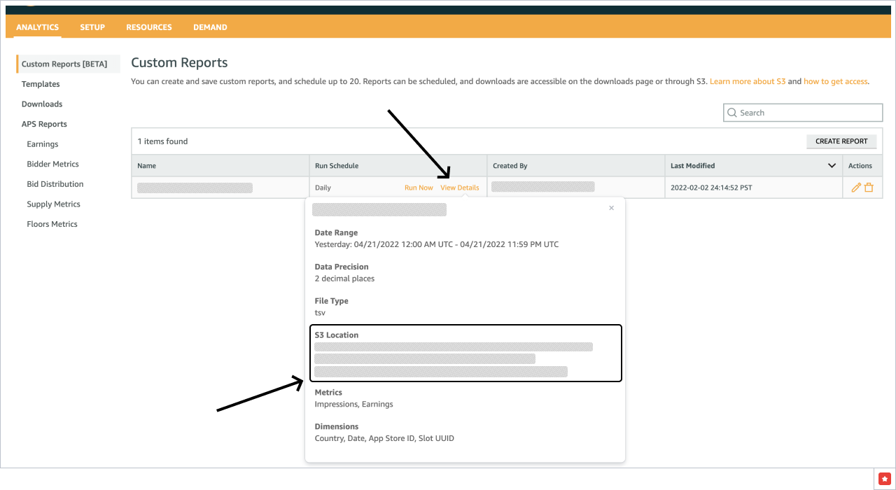
Task: Open Downloads in the sidebar
Action: [x=42, y=104]
